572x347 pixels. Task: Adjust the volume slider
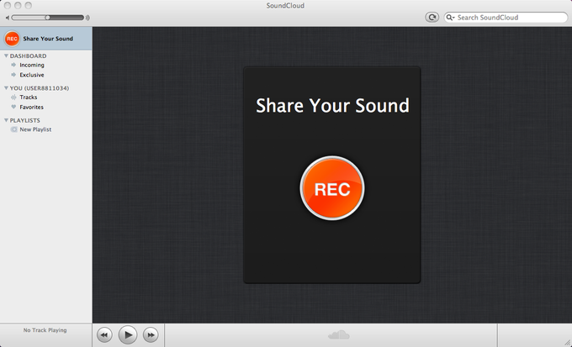tap(48, 18)
